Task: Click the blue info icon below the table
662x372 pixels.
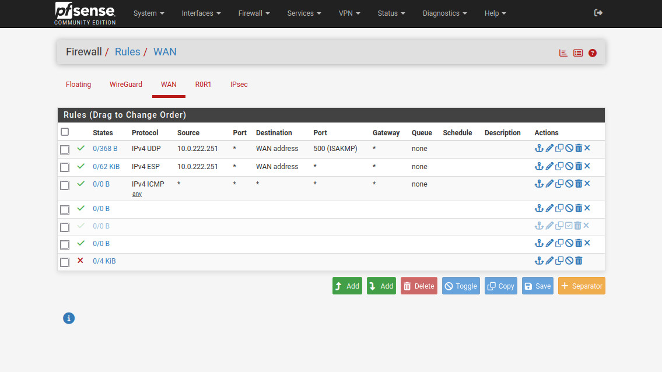Action: pyautogui.click(x=69, y=318)
